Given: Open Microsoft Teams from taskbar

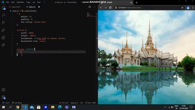Looking at the screenshot, I should click(67, 107).
